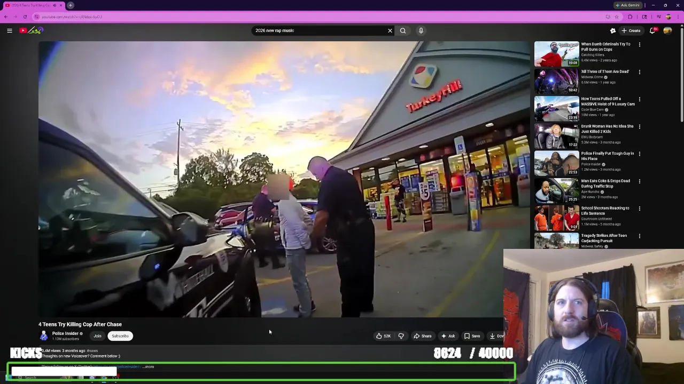Bookmark this page with the star icon
684x384 pixels.
[616, 17]
